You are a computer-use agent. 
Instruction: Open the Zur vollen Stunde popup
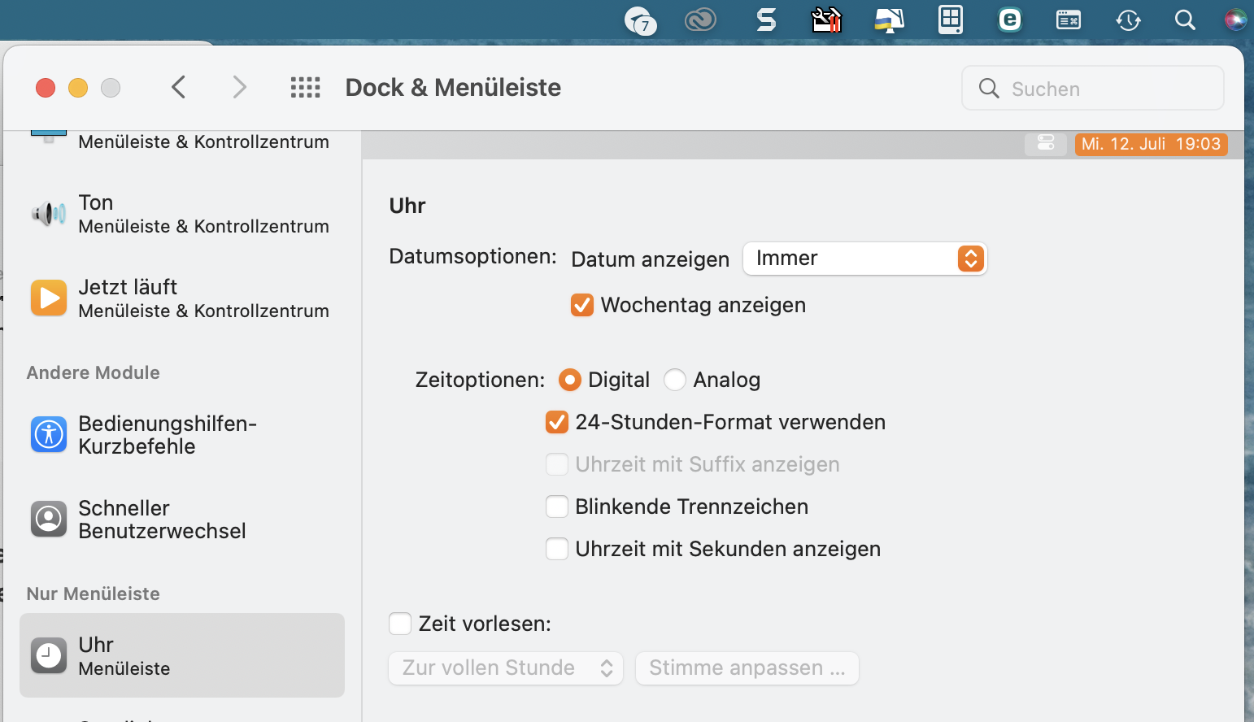[x=506, y=668]
